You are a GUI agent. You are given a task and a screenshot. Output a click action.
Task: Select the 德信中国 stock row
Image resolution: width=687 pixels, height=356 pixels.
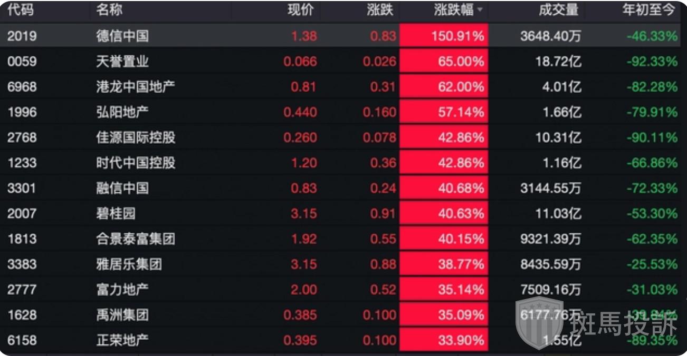coord(122,36)
